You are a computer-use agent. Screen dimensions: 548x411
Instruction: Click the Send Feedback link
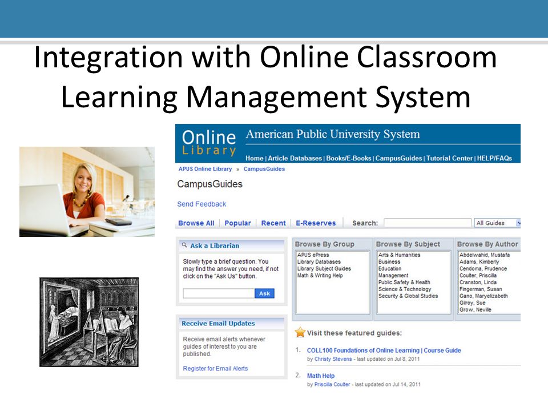pos(202,204)
